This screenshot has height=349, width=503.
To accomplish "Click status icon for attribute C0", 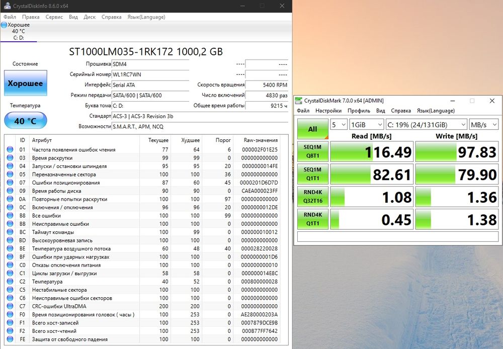I will click(10, 265).
